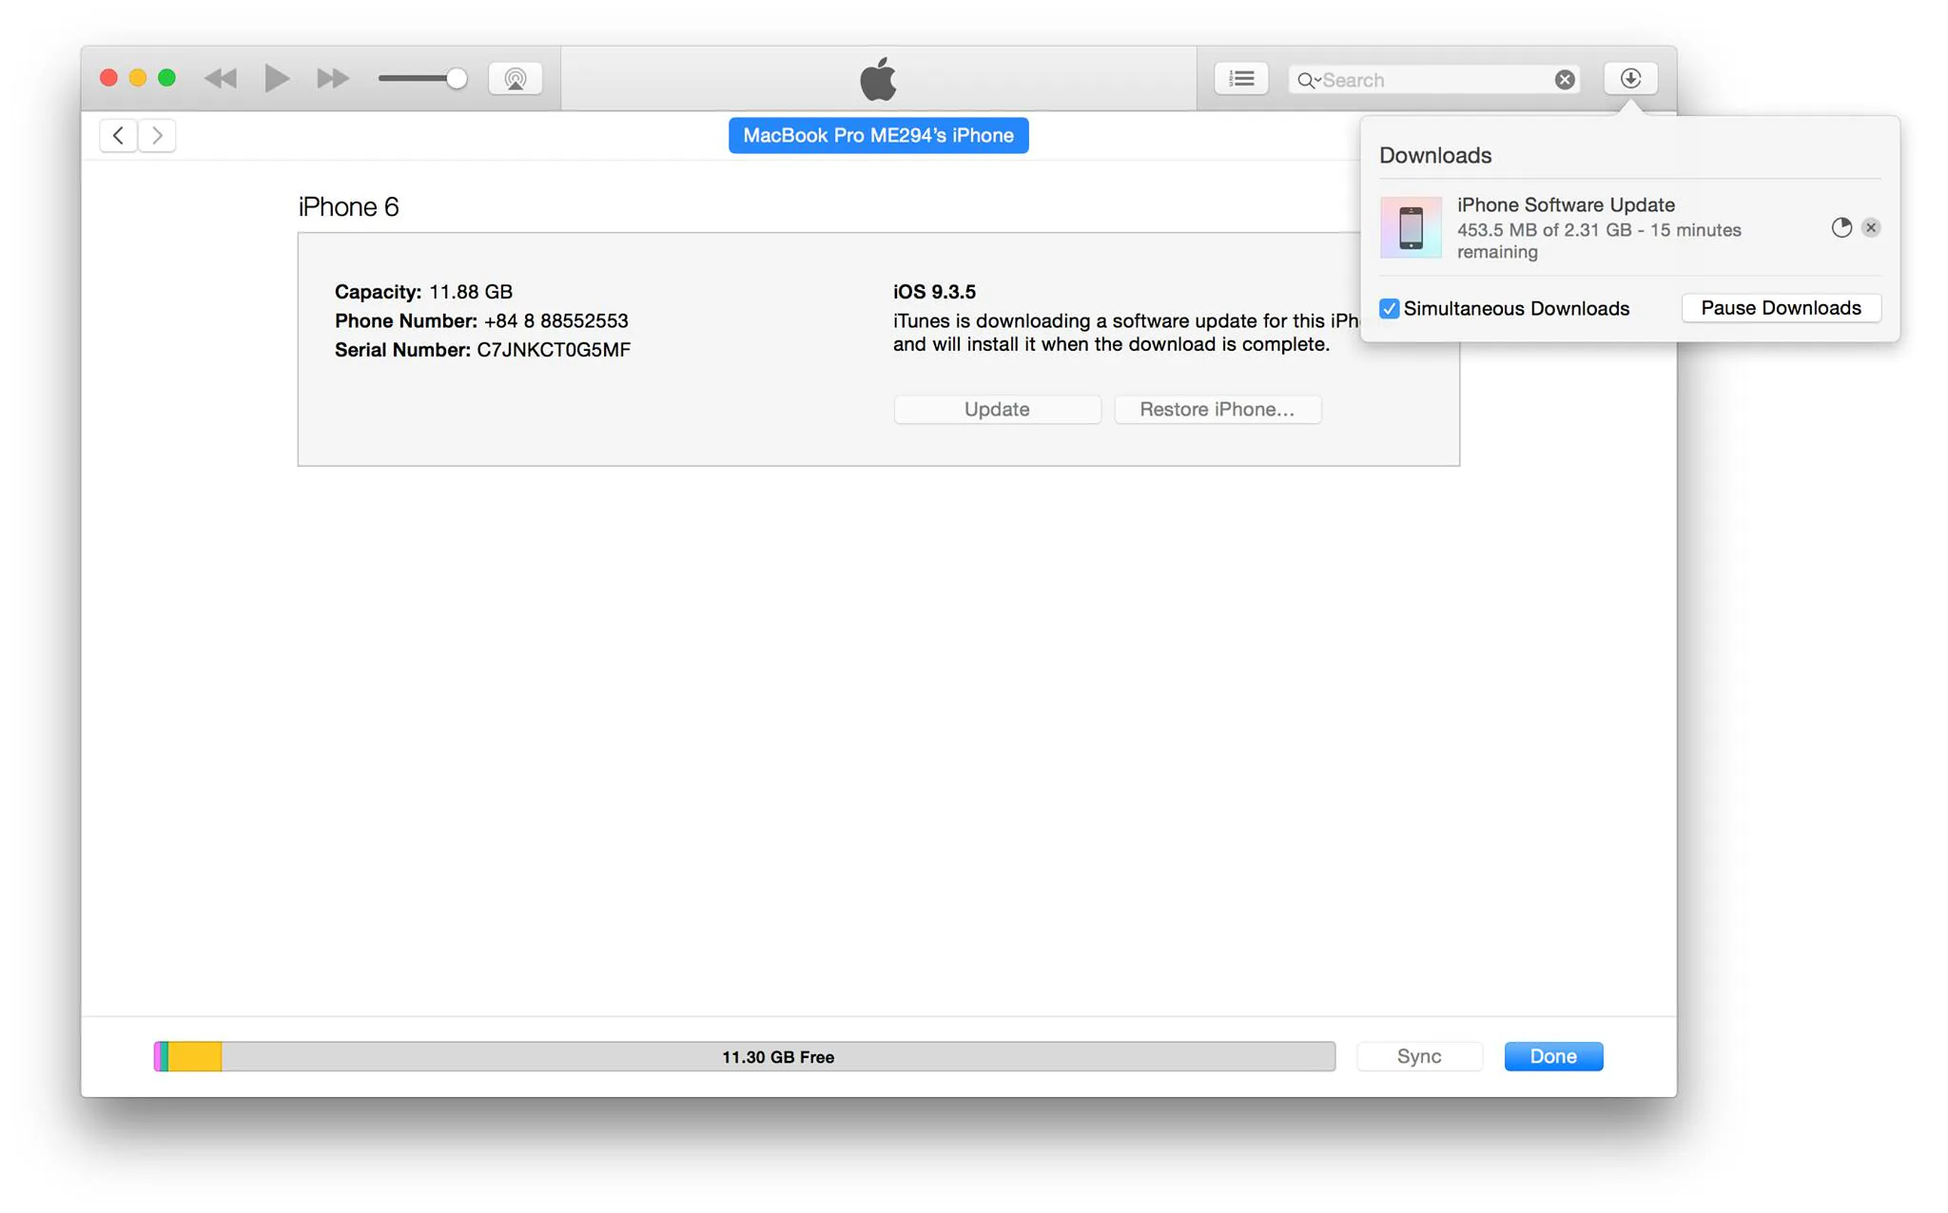Go forward with the right chevron

tap(157, 136)
